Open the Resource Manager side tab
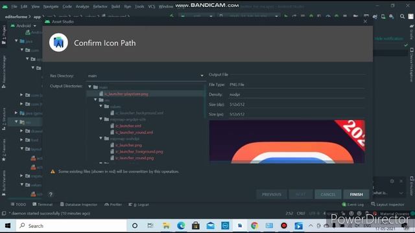 (4, 71)
